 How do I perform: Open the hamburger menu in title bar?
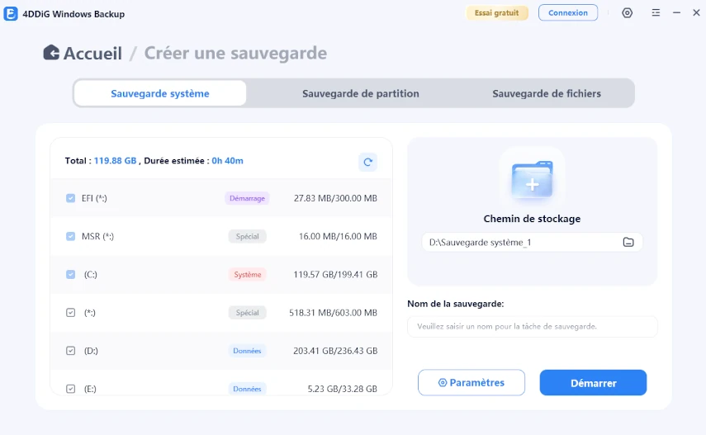click(x=656, y=13)
